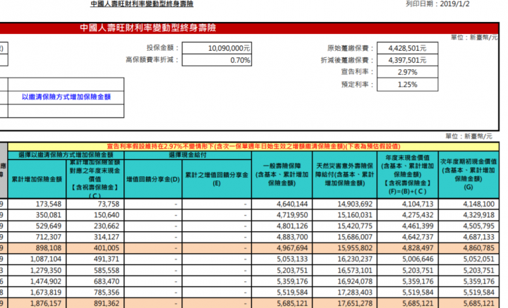Screen dimensions: 508x308
Task: Click the yellow banner about 宣告利率假設維持在2.97%
Action: (253, 147)
